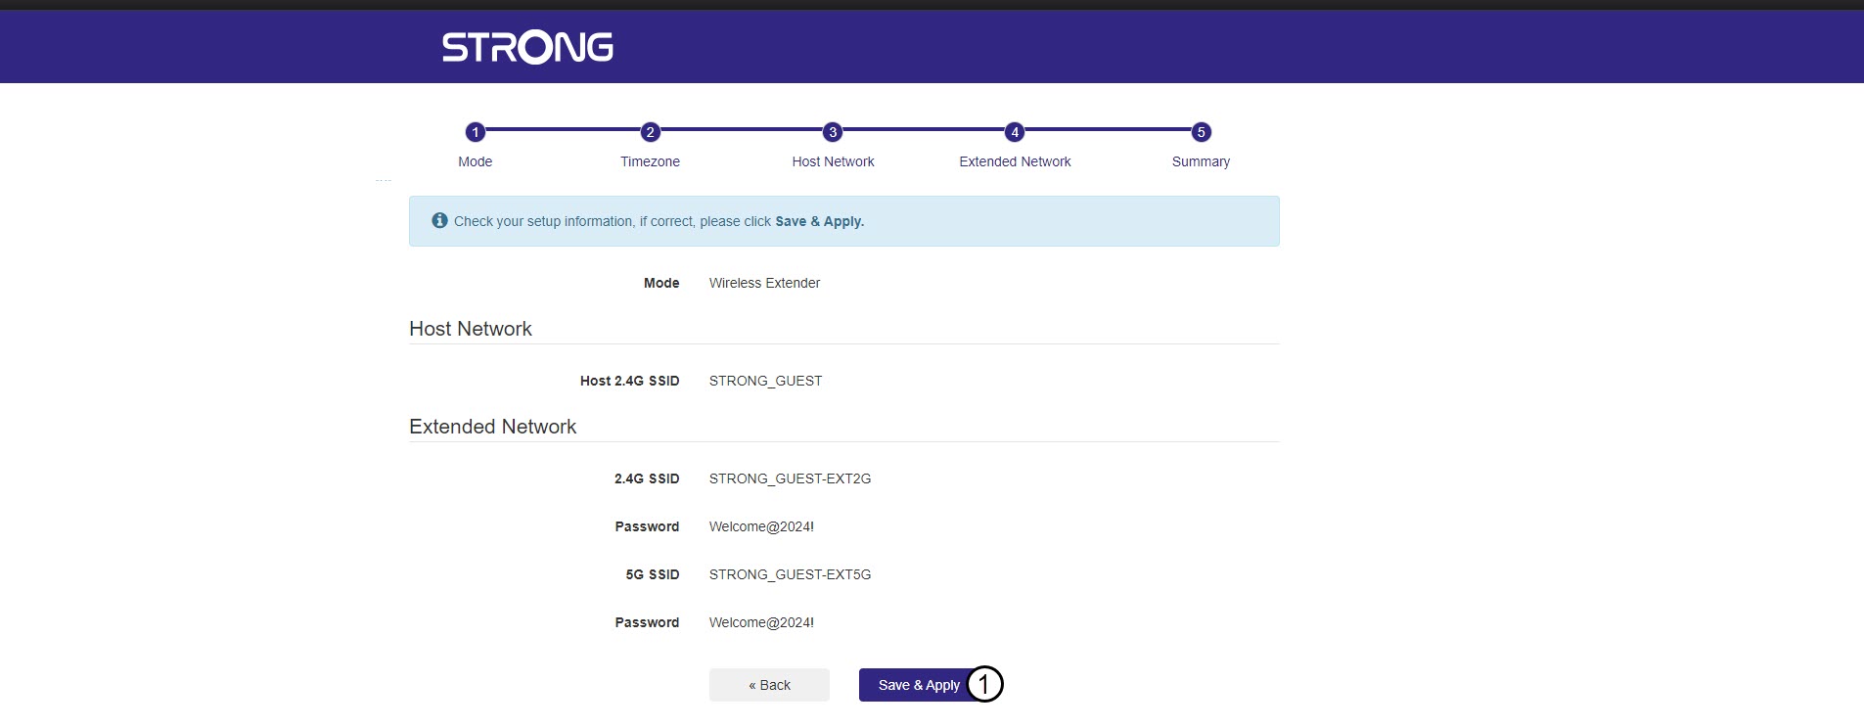This screenshot has height=728, width=1864.
Task: Go to step 3 Host Network circle
Action: pos(833,132)
